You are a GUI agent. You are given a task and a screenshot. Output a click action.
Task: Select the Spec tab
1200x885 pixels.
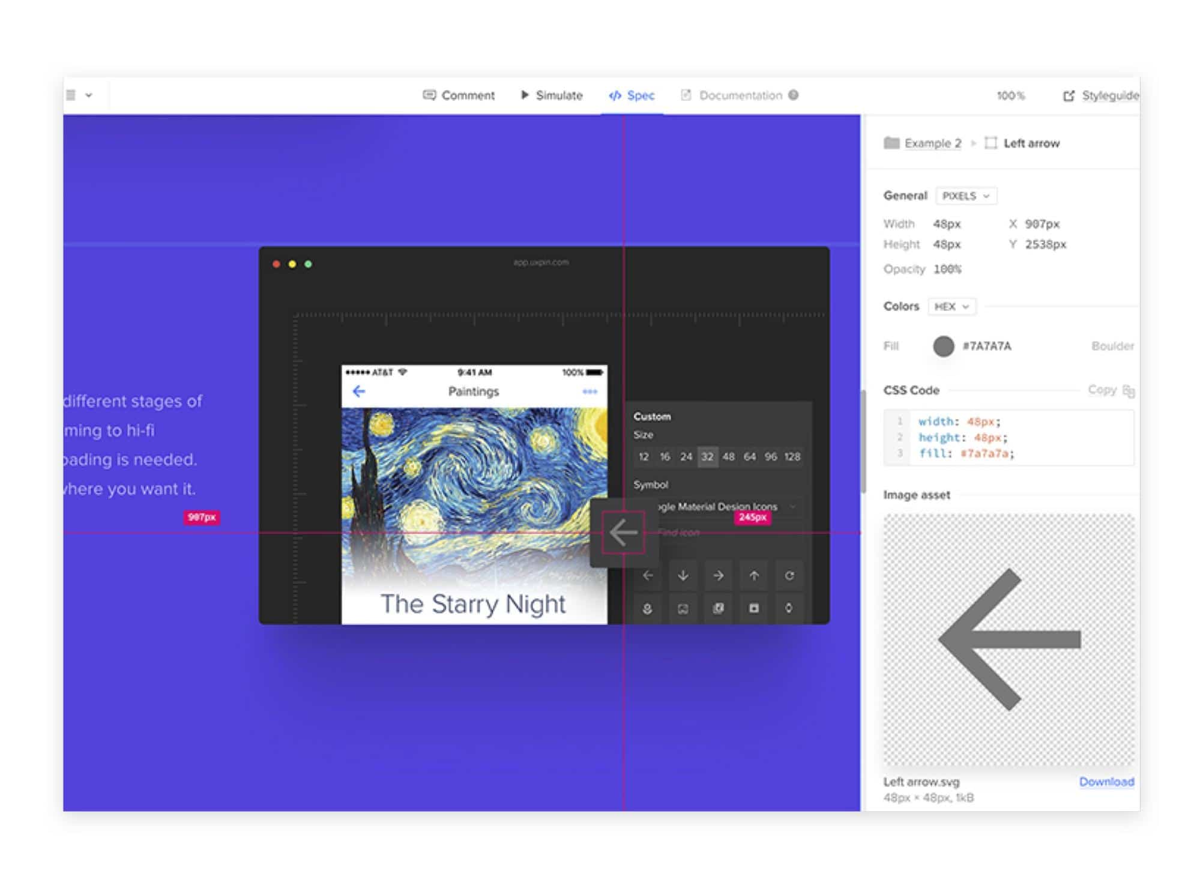click(x=632, y=95)
